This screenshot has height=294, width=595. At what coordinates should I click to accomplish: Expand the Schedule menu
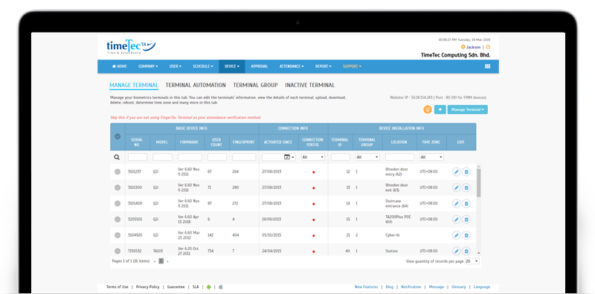click(203, 66)
